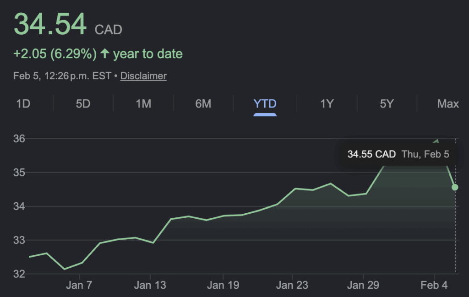Click the 36 price axis label
Viewport: 469px width, 297px height.
pos(20,139)
